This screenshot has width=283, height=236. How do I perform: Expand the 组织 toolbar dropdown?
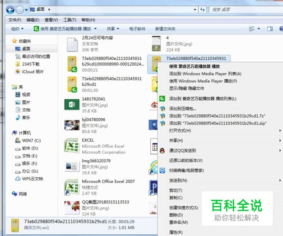(x=17, y=29)
